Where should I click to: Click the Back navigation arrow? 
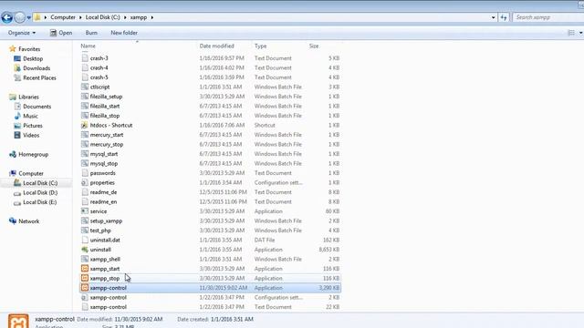6,17
